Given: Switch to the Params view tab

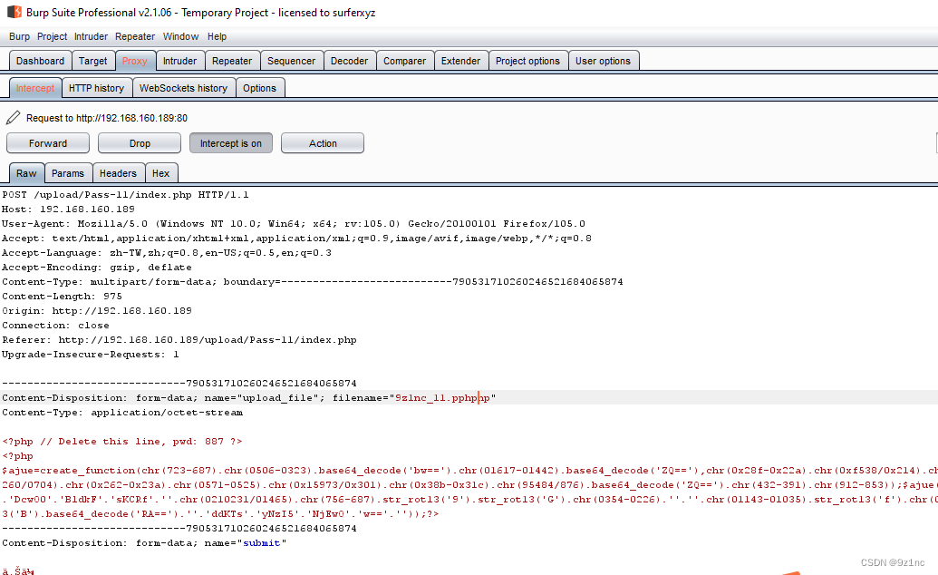Looking at the screenshot, I should (68, 173).
